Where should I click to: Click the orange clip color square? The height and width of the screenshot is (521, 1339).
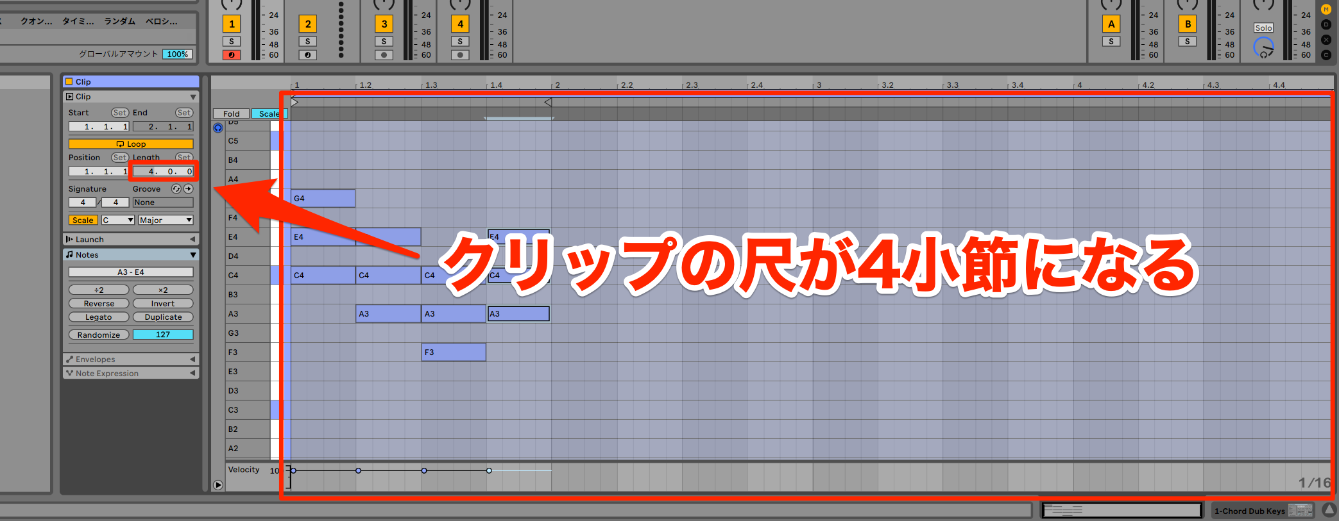pyautogui.click(x=69, y=81)
